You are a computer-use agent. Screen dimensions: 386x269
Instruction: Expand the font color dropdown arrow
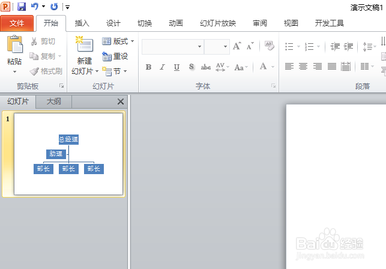pyautogui.click(x=273, y=67)
